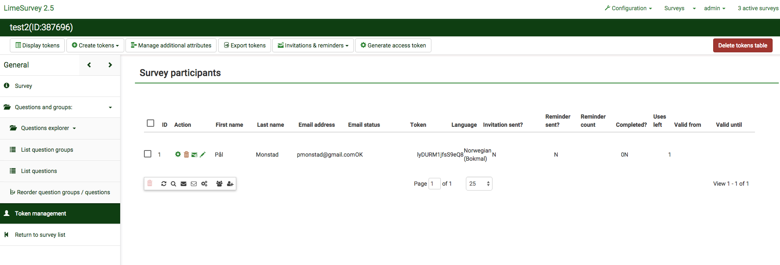
Task: Click the green pencil edit icon for Pål
Action: (203, 155)
